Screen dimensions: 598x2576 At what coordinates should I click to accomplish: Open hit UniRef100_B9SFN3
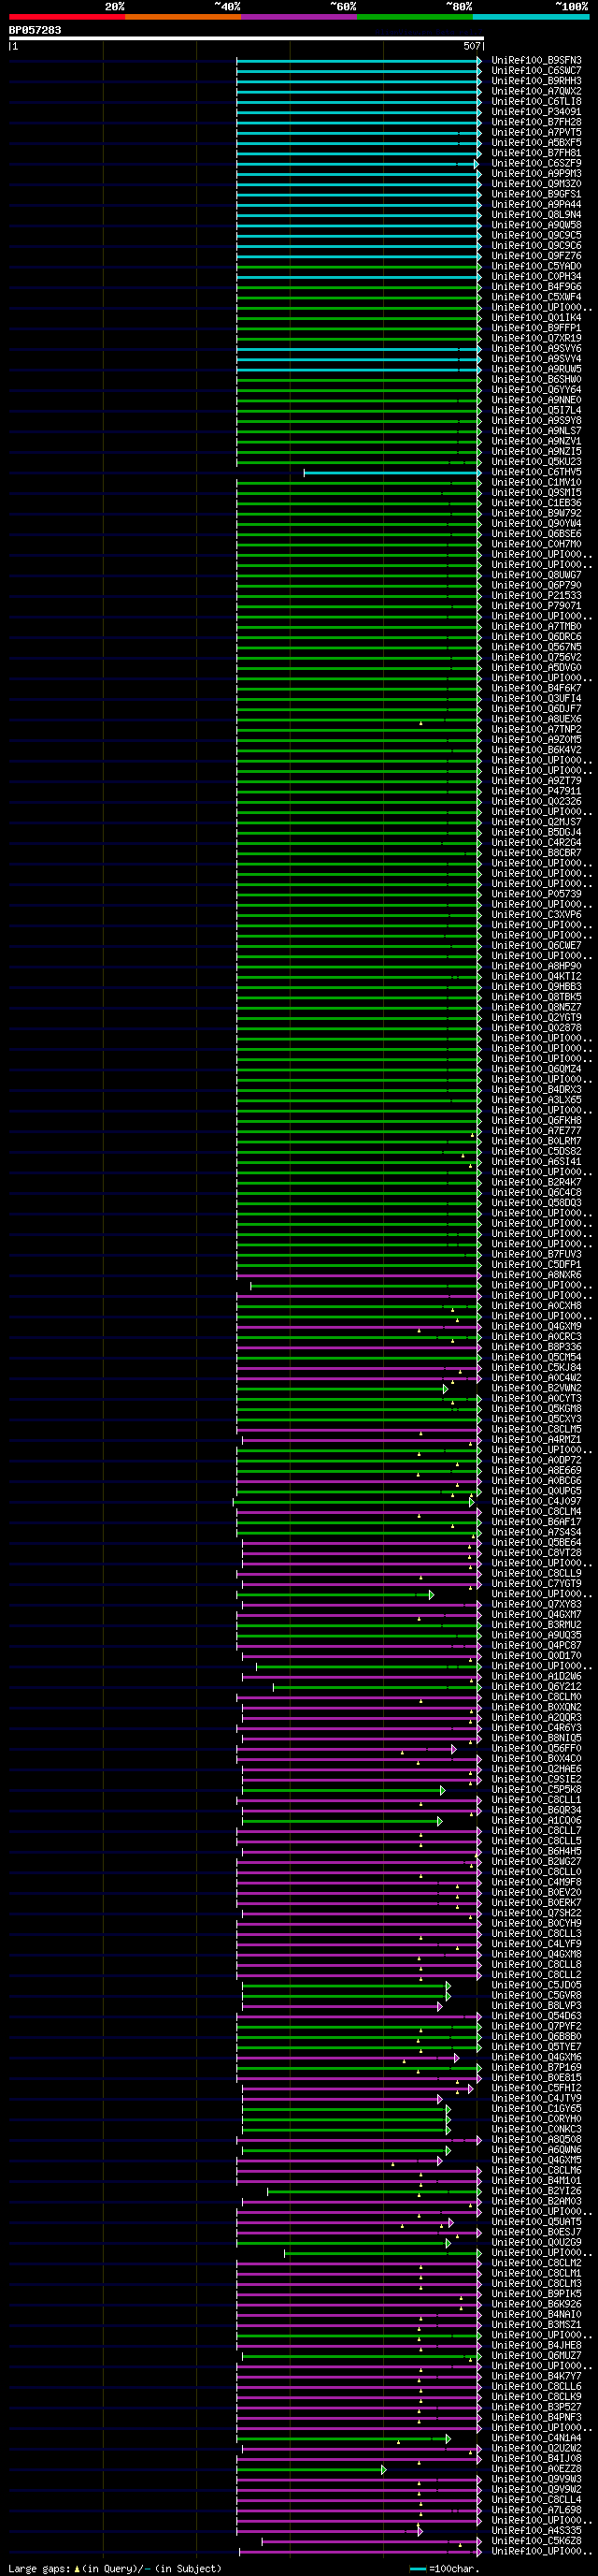click(x=536, y=61)
